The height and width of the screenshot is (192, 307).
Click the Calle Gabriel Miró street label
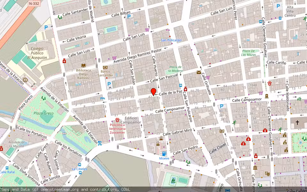tap(178, 132)
